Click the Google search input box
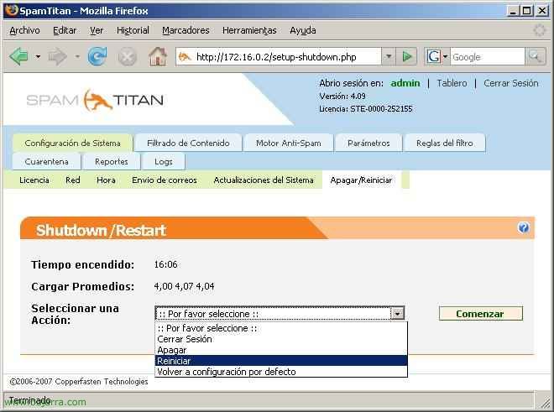 tap(487, 57)
